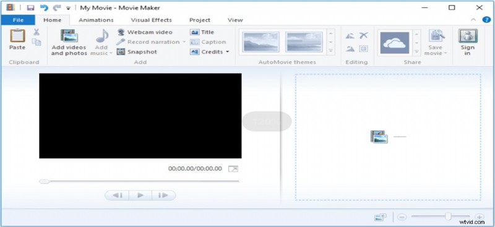Click browse for videos icon in storyboard
Viewport: 495px width, 227px height.
[379, 137]
